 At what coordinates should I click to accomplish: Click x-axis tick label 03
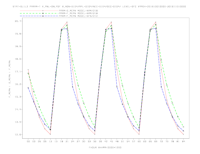click(34, 141)
